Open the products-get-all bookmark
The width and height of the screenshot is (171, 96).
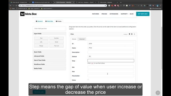[22, 9]
